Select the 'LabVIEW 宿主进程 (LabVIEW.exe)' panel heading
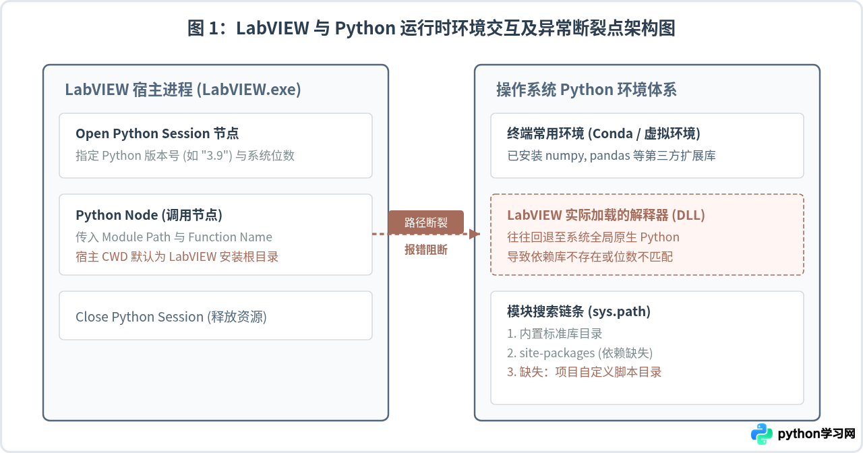The width and height of the screenshot is (863, 453). click(183, 90)
